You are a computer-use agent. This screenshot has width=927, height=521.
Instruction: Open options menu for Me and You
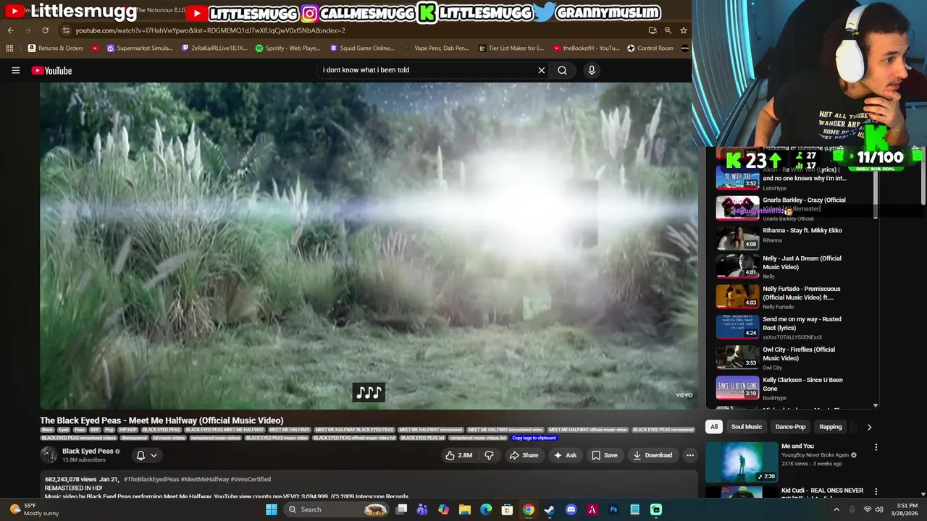pos(876,447)
